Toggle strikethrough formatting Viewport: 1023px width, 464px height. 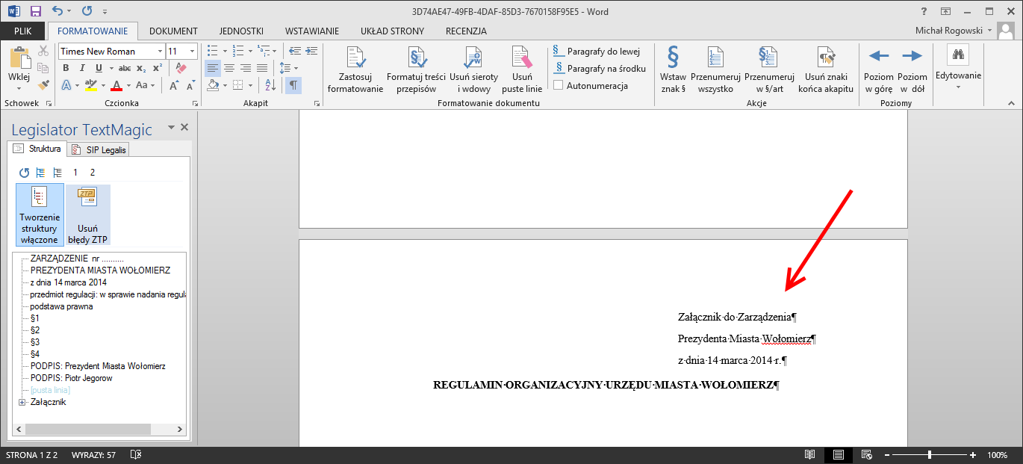[x=125, y=68]
